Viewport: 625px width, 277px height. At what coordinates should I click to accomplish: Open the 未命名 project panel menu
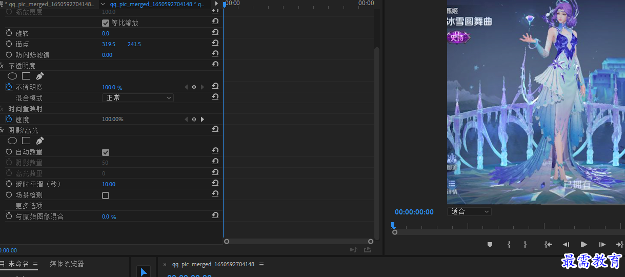pyautogui.click(x=35, y=265)
